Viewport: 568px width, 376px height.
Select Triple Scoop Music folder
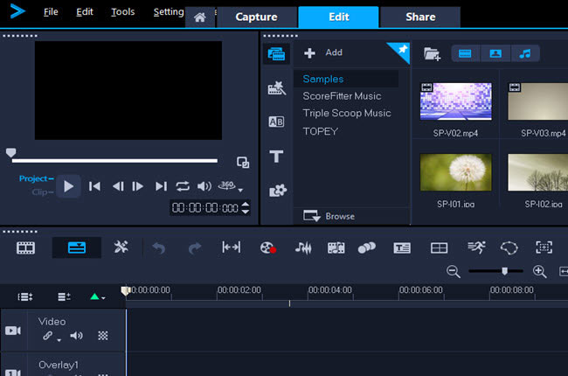tap(347, 113)
